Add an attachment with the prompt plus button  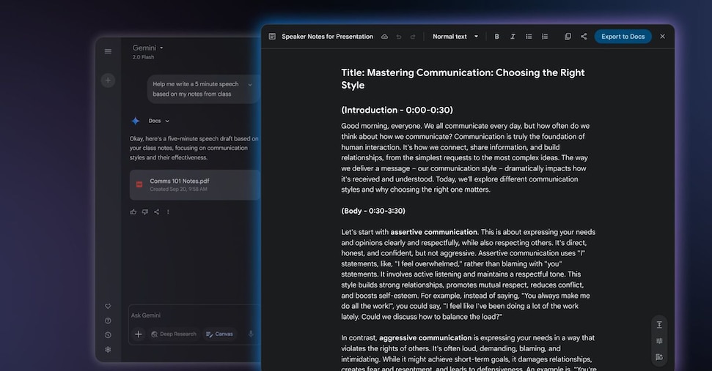click(139, 334)
